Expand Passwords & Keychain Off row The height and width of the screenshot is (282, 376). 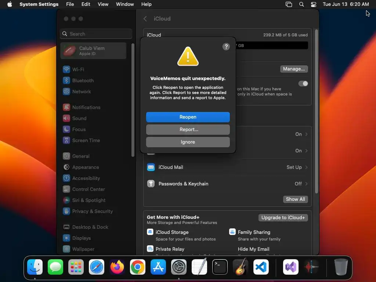[227, 184]
